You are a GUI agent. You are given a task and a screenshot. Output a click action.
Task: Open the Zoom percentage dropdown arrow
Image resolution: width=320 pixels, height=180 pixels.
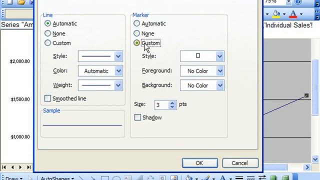pos(288,2)
